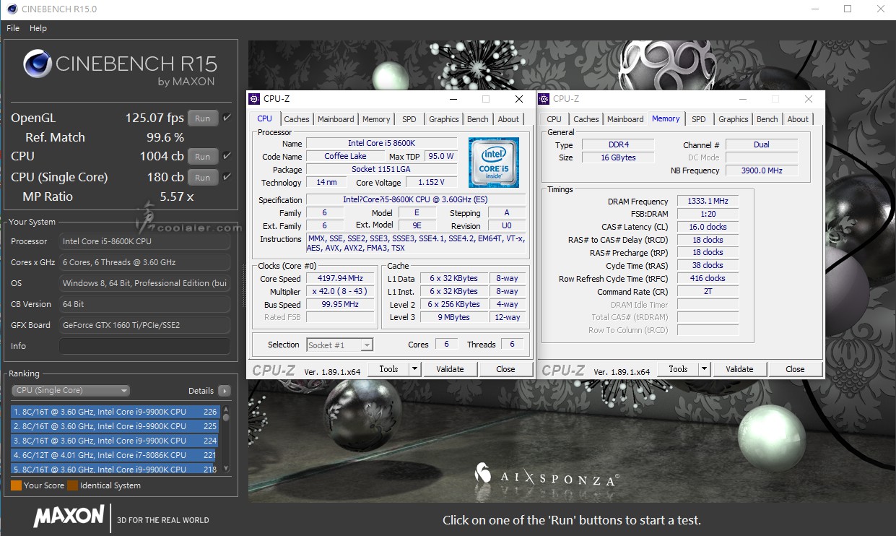The image size is (896, 536).
Task: Run the CPU (Single Core) benchmark
Action: [203, 177]
